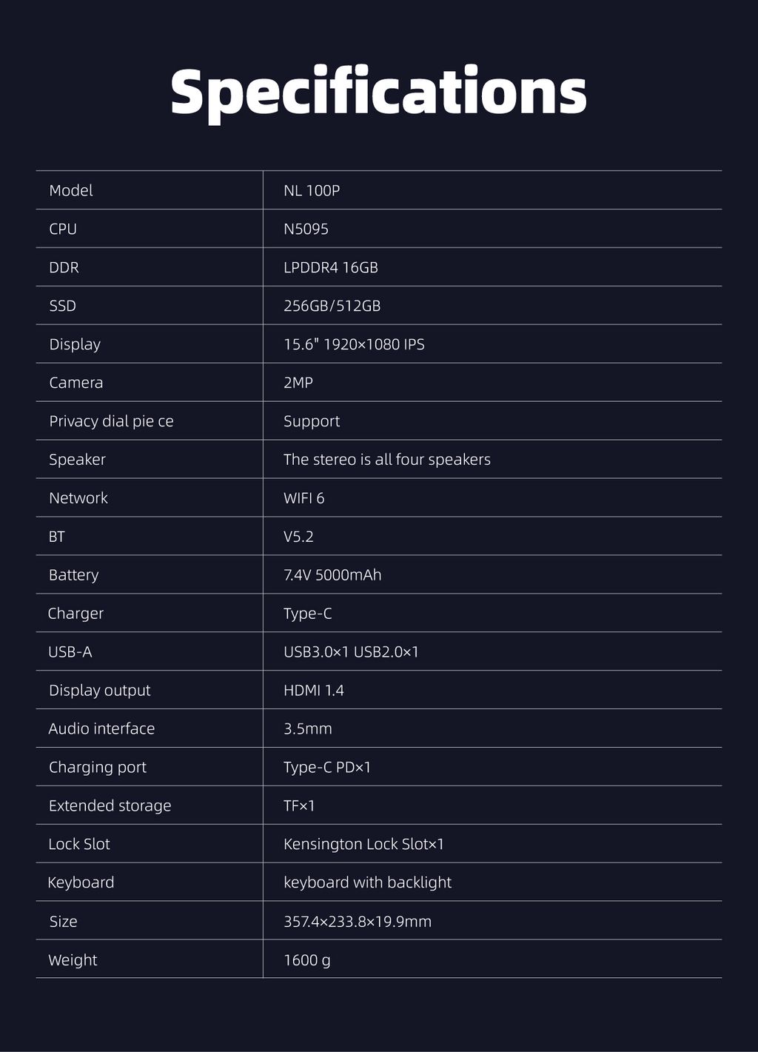
Task: Select the 256GB/512GB SSD value
Action: coord(332,306)
